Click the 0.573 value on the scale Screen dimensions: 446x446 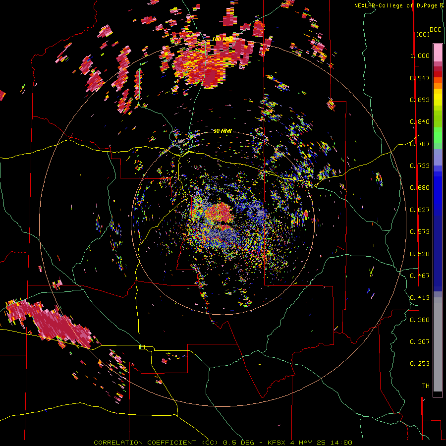[420, 232]
